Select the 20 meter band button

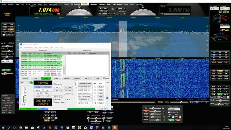226,55
